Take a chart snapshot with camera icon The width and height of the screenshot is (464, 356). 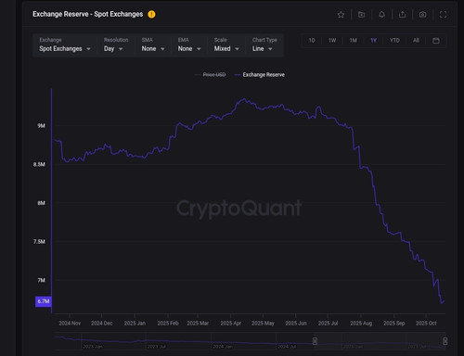(422, 15)
